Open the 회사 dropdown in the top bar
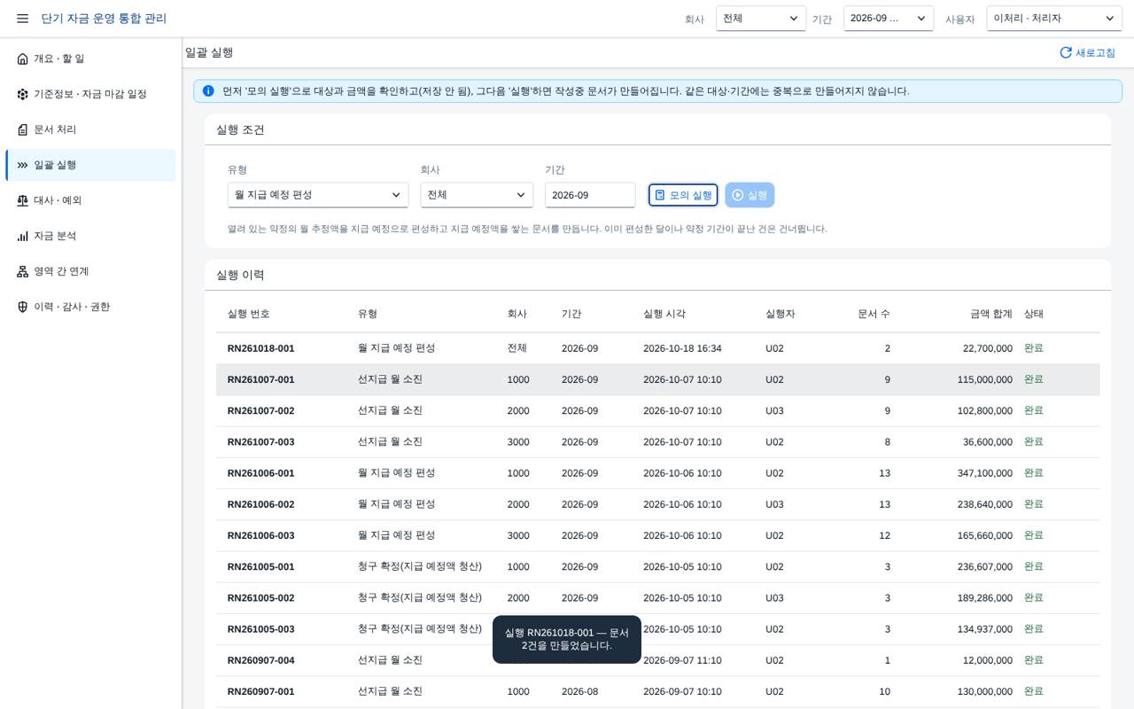1134x709 pixels. click(x=761, y=19)
